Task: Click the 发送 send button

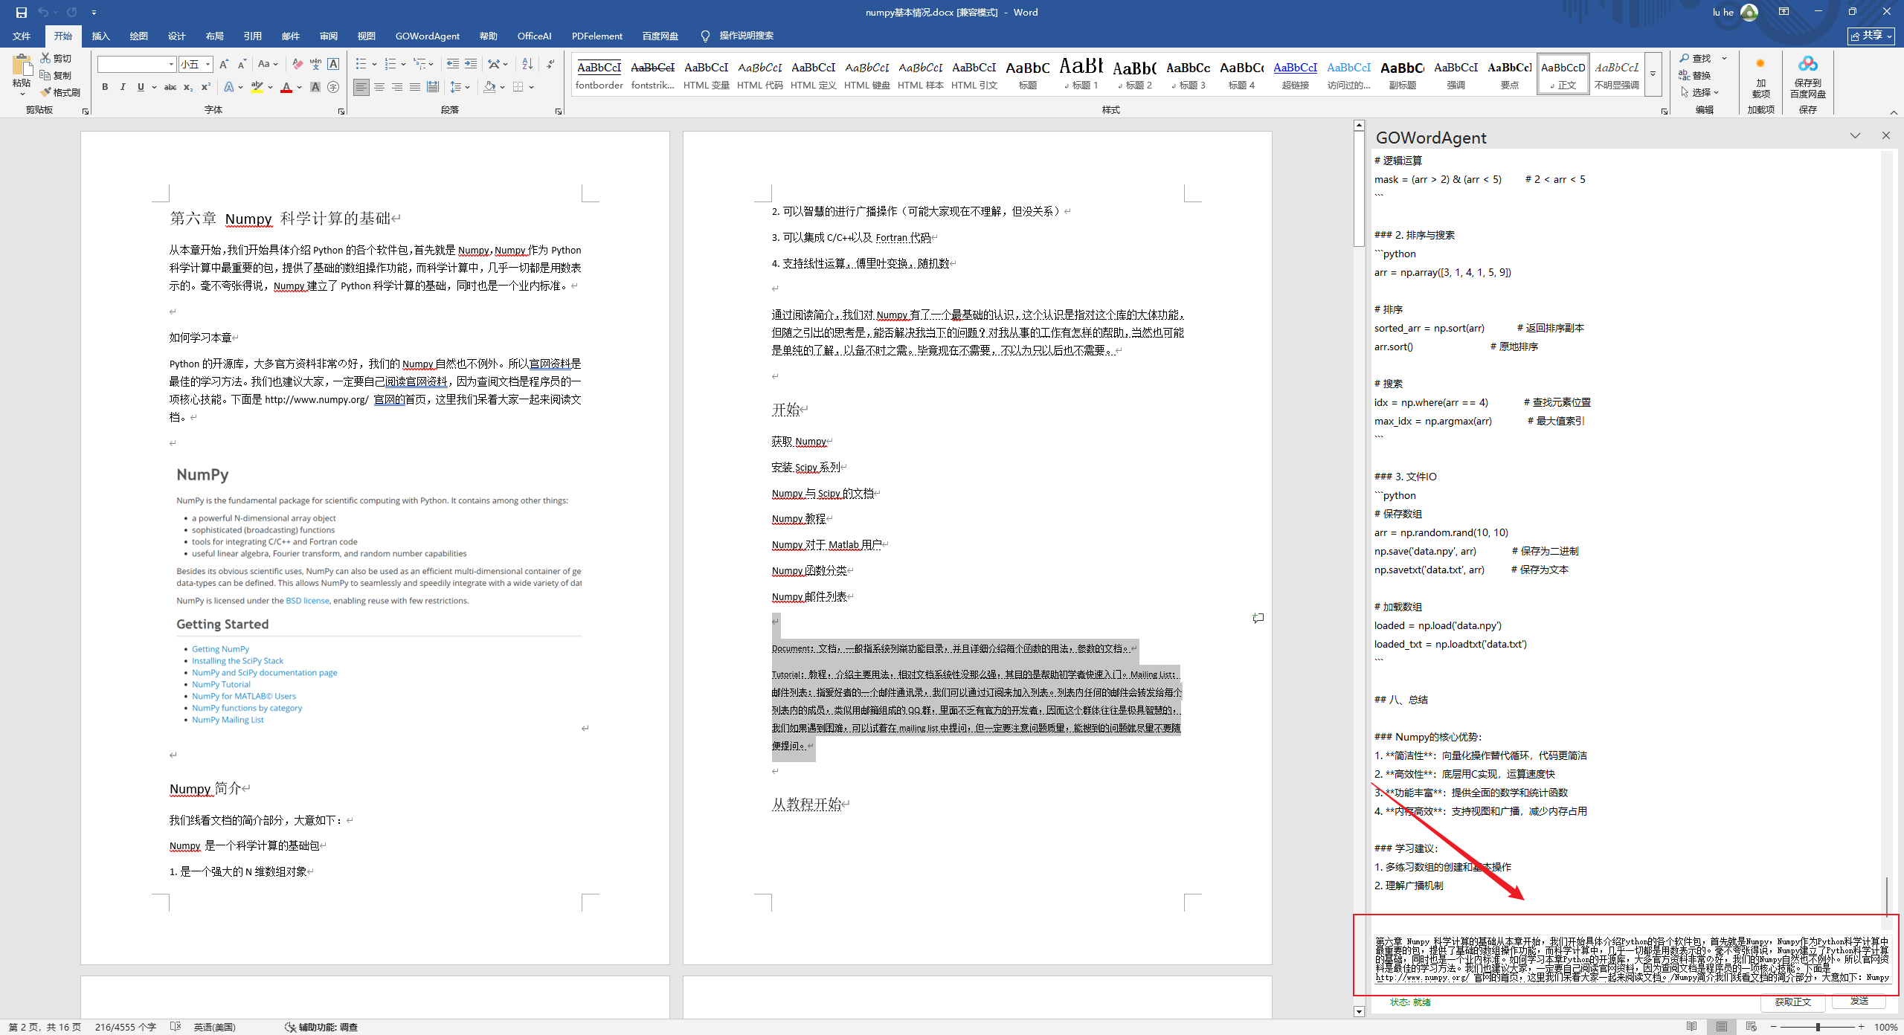Action: 1859,1001
